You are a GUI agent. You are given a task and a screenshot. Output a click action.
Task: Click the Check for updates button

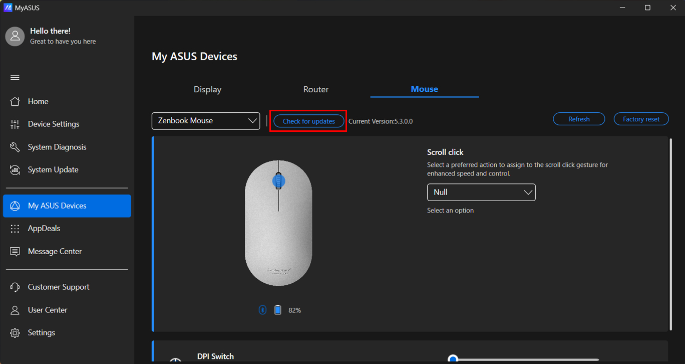click(x=309, y=121)
